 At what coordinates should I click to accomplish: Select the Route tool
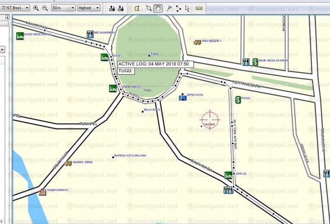click(x=178, y=8)
